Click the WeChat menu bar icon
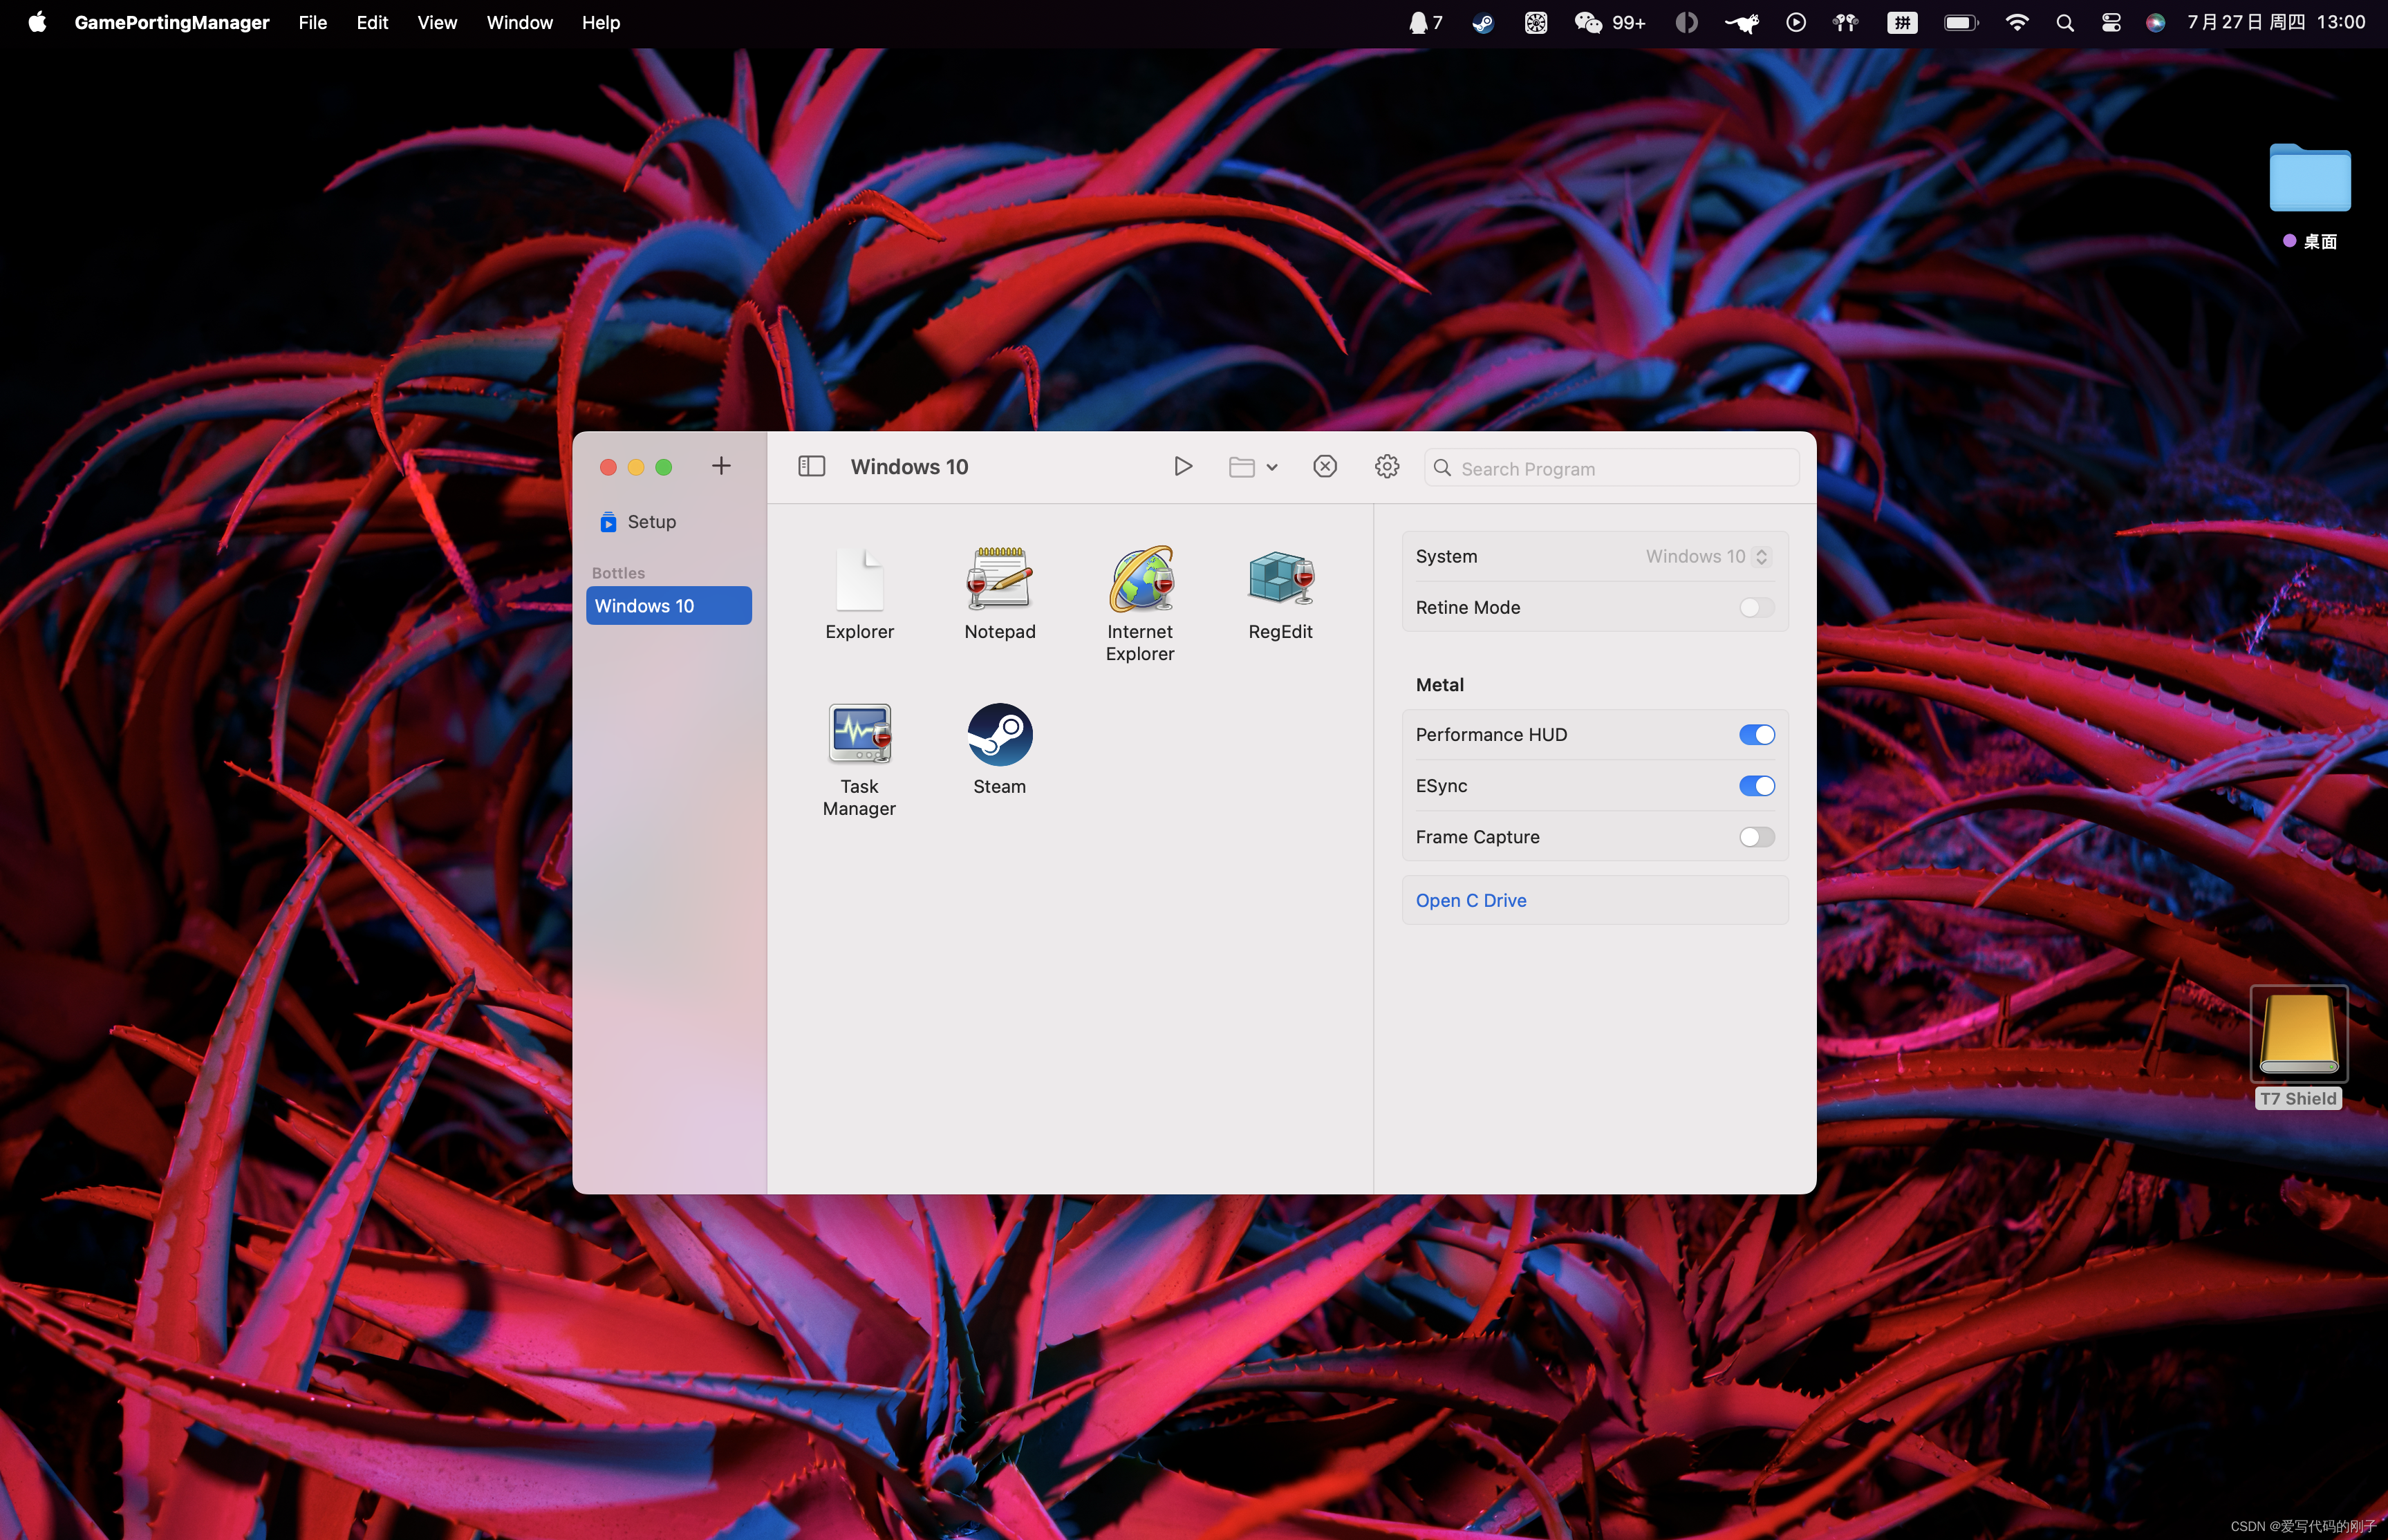This screenshot has width=2388, height=1540. click(1609, 22)
